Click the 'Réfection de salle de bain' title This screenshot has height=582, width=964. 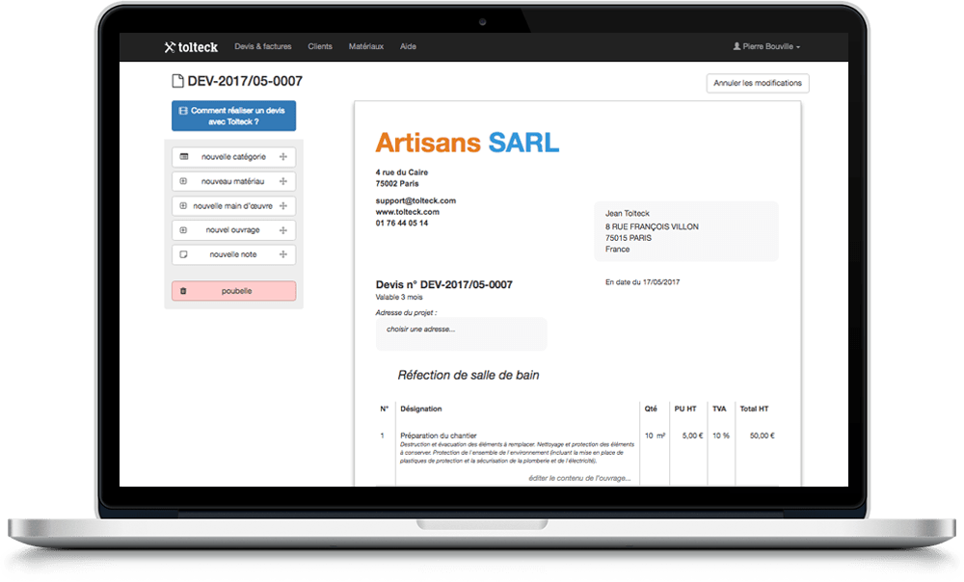pyautogui.click(x=469, y=375)
